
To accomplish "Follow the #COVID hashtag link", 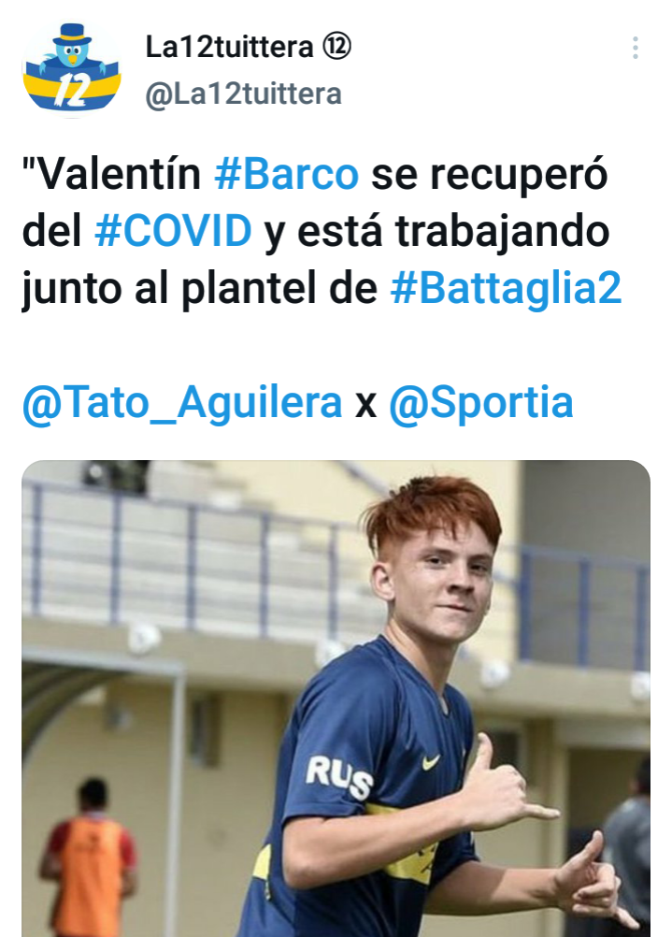I will (x=173, y=231).
